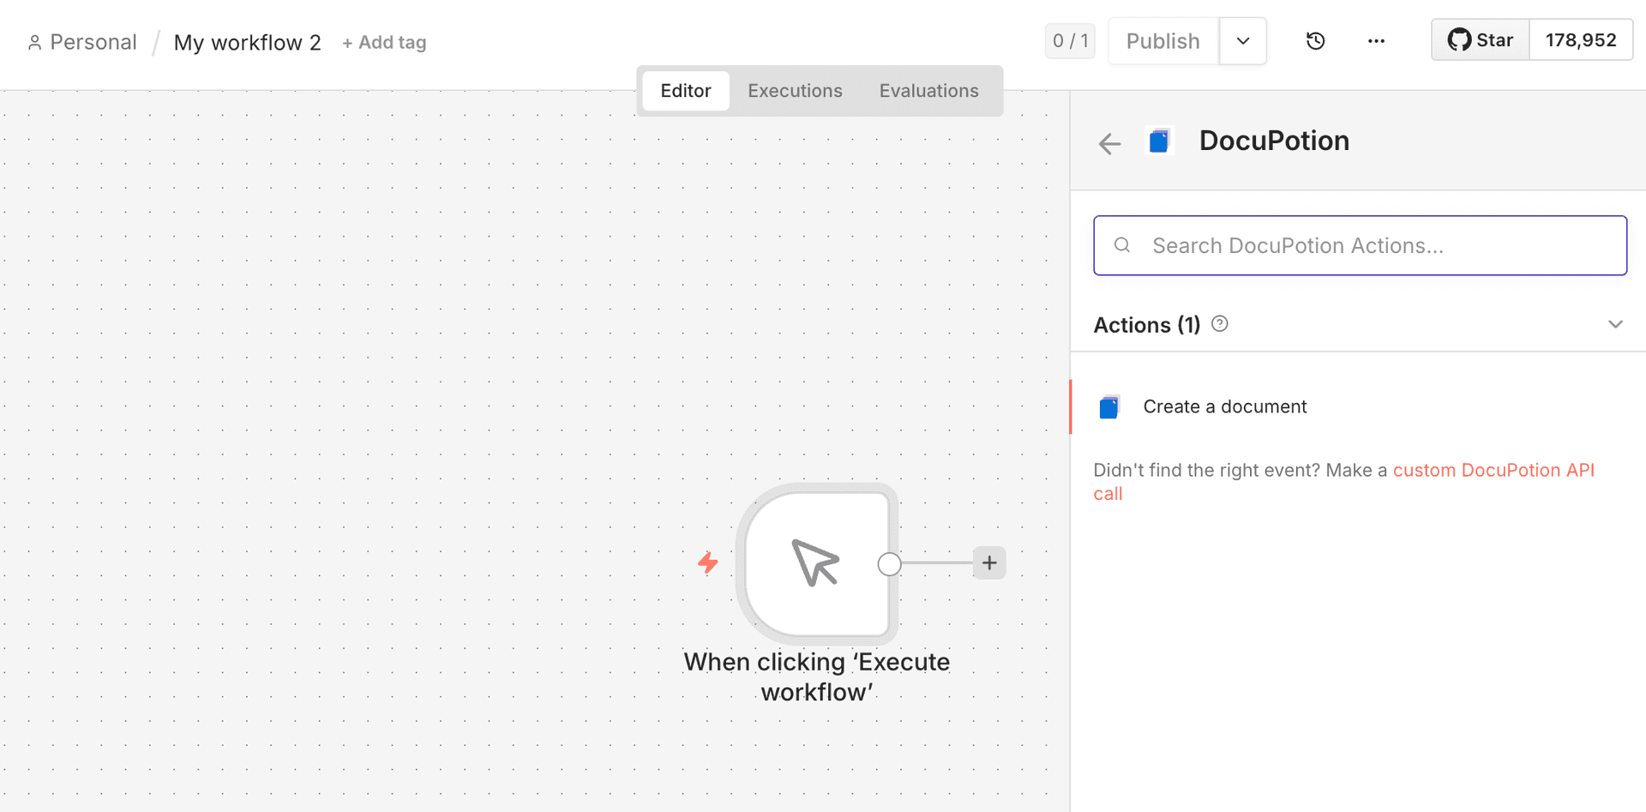Click the plus button to add next node
The image size is (1646, 812).
click(x=989, y=562)
